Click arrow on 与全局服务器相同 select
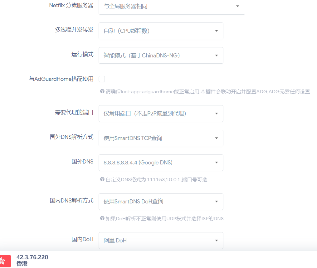The height and width of the screenshot is (268, 317). (238, 6)
